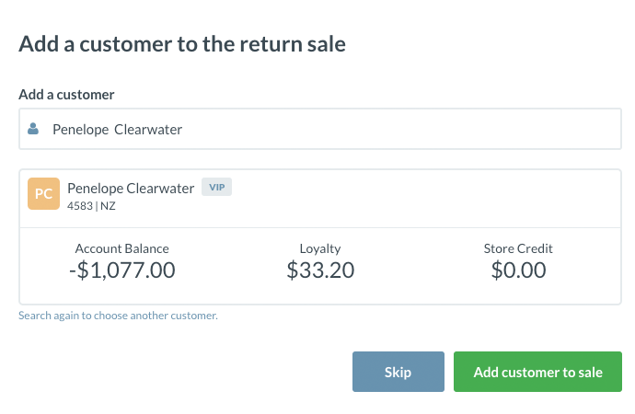Click the Add a customer to the return sale heading
The image size is (635, 414).
pos(182,43)
